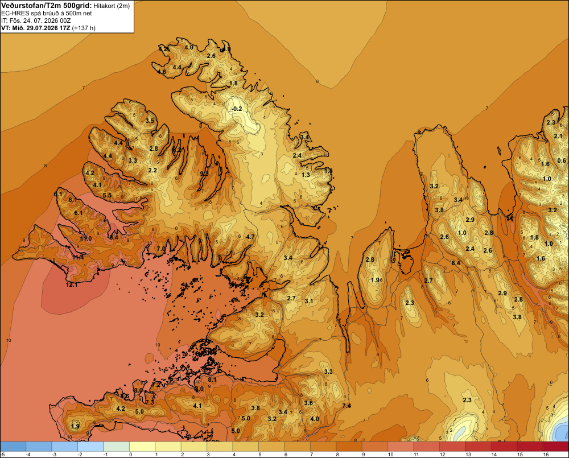569x458 pixels.
Task: Click the temperature value "3.1" on the map
Action: 309,301
